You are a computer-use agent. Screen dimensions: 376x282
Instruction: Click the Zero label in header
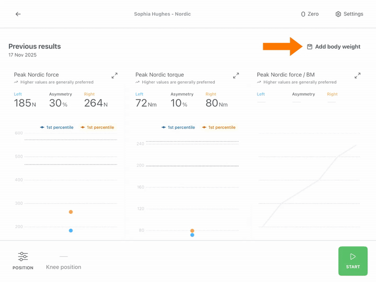313,14
